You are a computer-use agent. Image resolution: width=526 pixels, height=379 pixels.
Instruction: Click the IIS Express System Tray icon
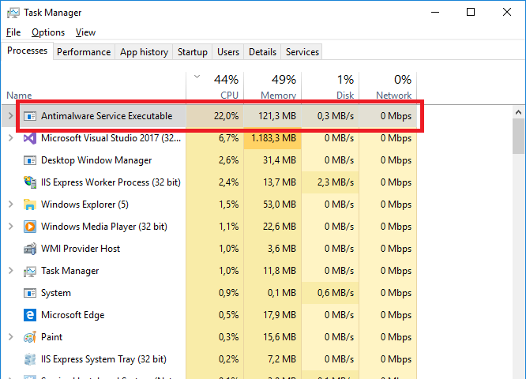[30, 359]
